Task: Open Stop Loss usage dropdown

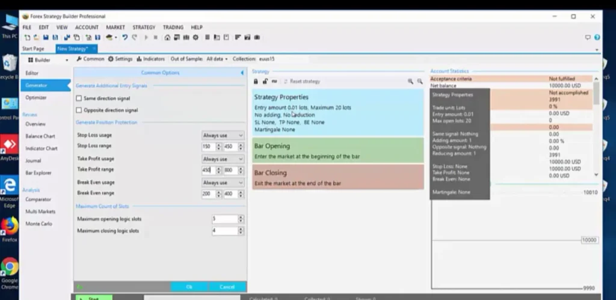Action: coord(223,135)
